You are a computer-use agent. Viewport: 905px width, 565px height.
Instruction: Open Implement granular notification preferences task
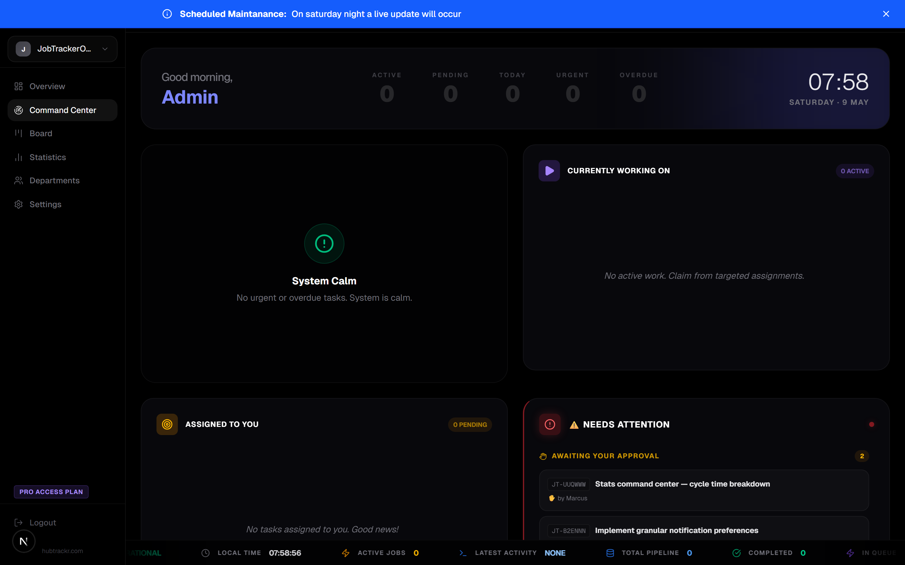point(704,528)
